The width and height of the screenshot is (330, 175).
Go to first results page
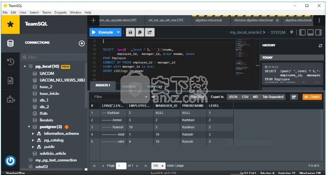[94, 166]
